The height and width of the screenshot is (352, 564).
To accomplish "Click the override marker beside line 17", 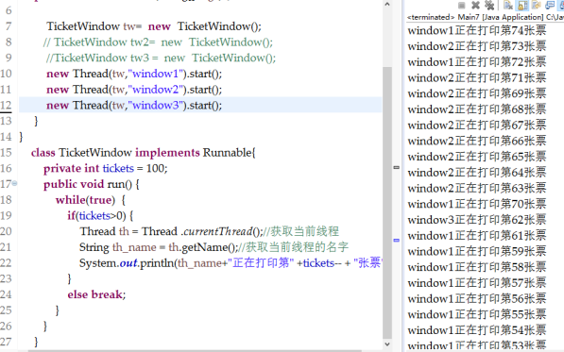I will 15,183.
